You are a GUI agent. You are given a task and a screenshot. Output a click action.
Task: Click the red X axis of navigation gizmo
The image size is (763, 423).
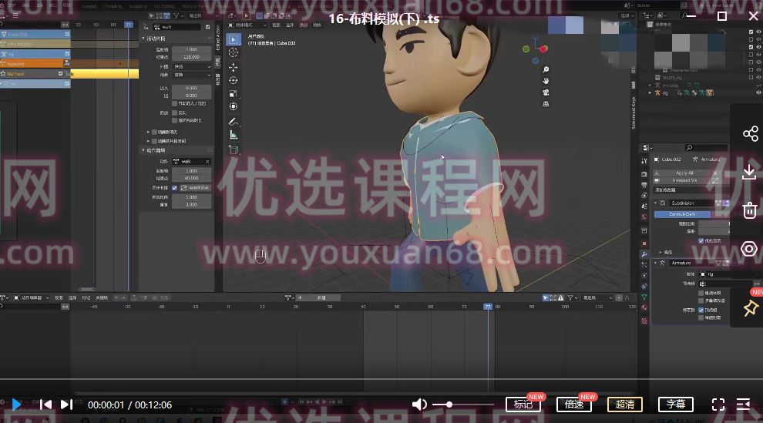[543, 49]
